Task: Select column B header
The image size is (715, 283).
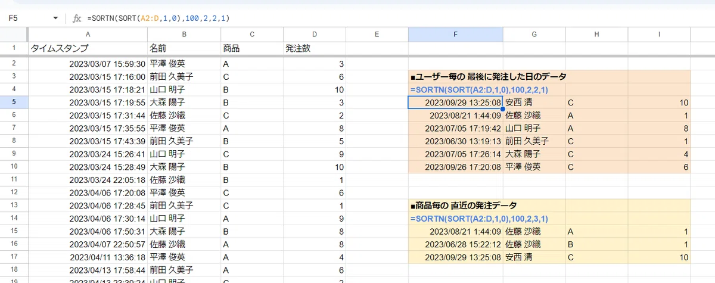Action: [x=184, y=35]
